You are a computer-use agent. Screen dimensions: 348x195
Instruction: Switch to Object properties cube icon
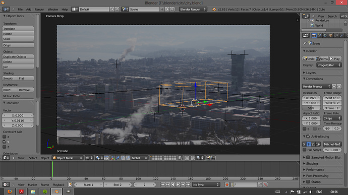point(331,35)
